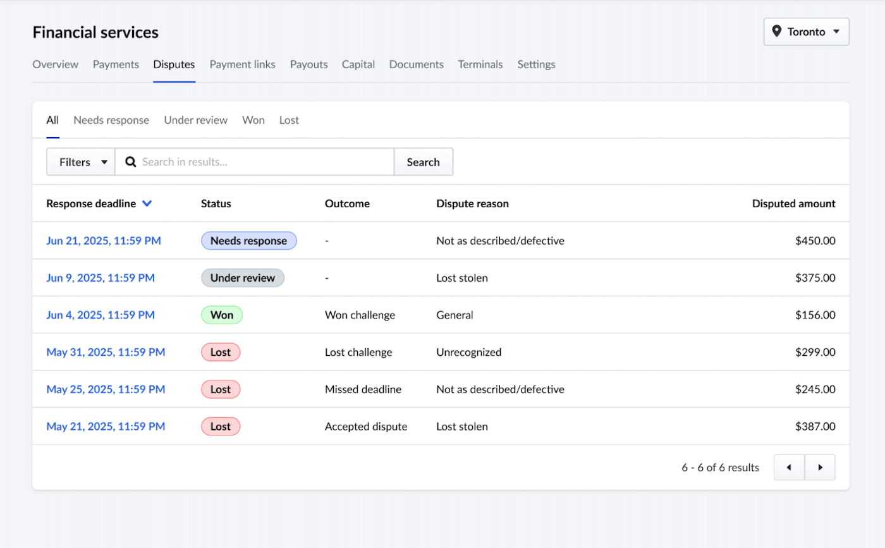Select the Needs response filter tab

tap(111, 120)
